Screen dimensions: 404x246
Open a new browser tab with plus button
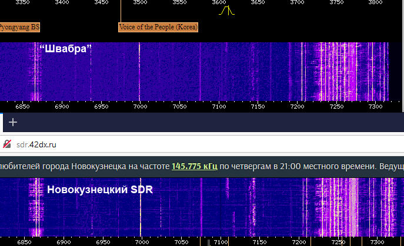(x=13, y=122)
